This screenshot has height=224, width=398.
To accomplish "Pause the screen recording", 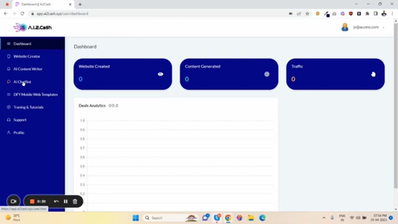I will tap(66, 201).
